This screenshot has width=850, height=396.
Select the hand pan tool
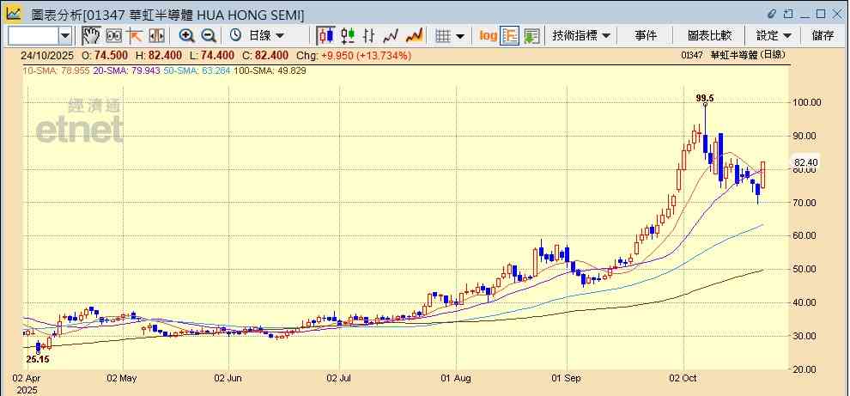click(x=90, y=35)
